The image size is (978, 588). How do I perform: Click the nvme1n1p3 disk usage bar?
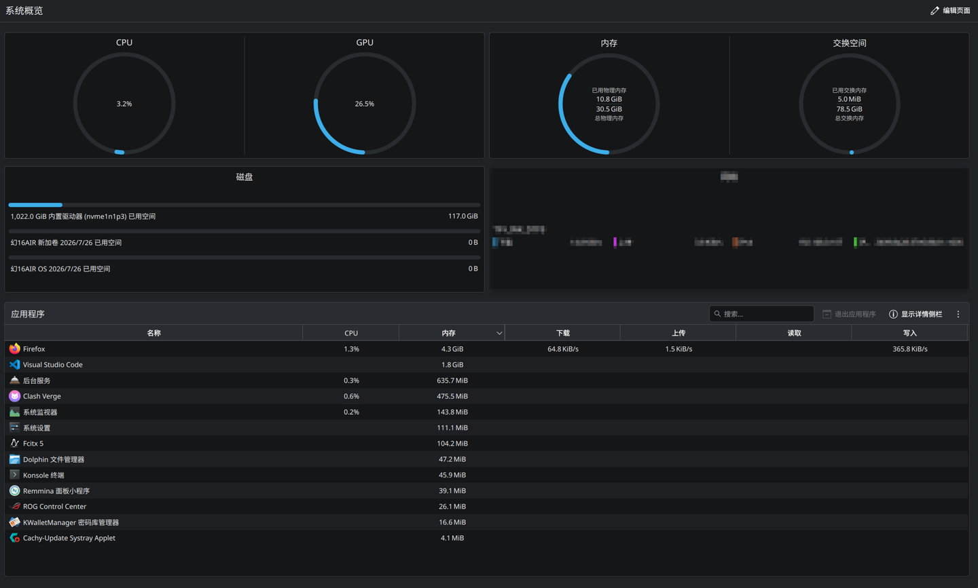(x=244, y=204)
